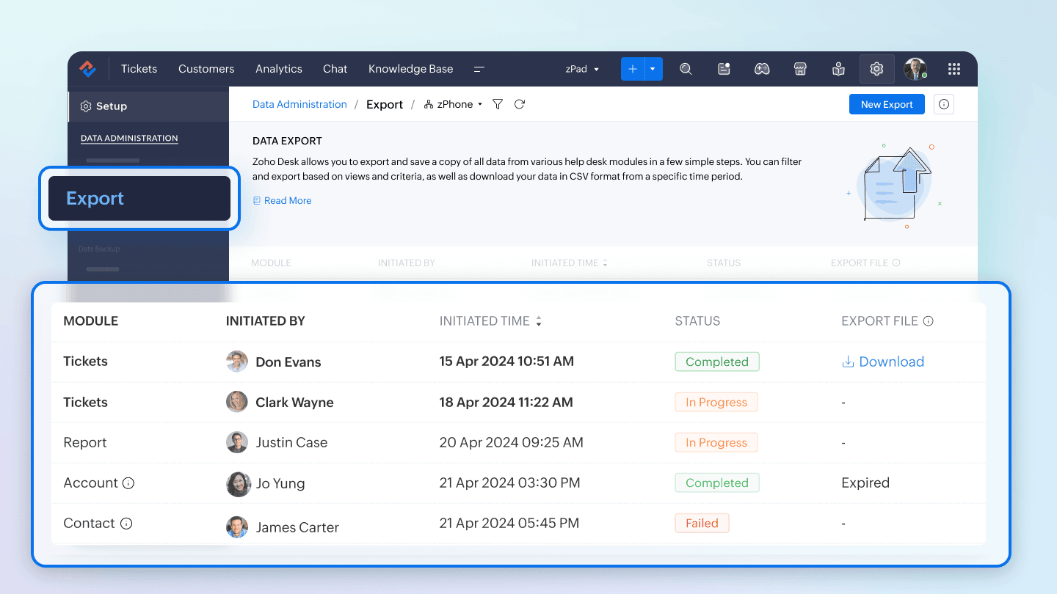1057x594 pixels.
Task: Click the filter funnel icon
Action: [x=498, y=105]
